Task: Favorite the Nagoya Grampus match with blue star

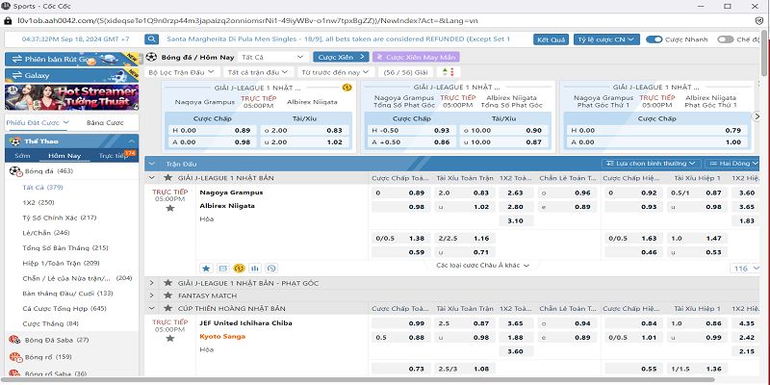Action: [206, 269]
